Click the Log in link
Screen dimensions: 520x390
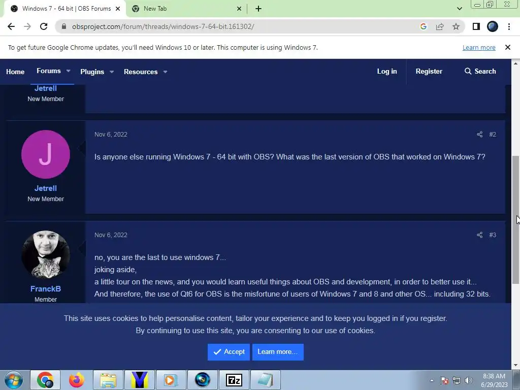click(386, 71)
